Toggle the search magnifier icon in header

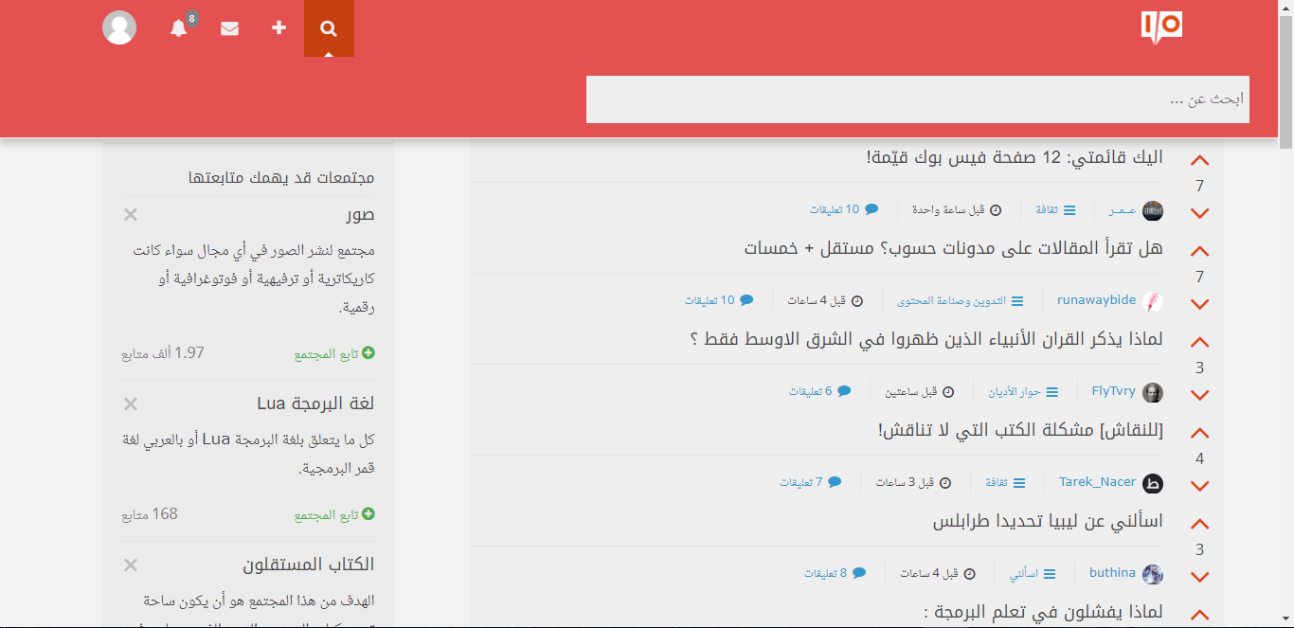point(329,28)
